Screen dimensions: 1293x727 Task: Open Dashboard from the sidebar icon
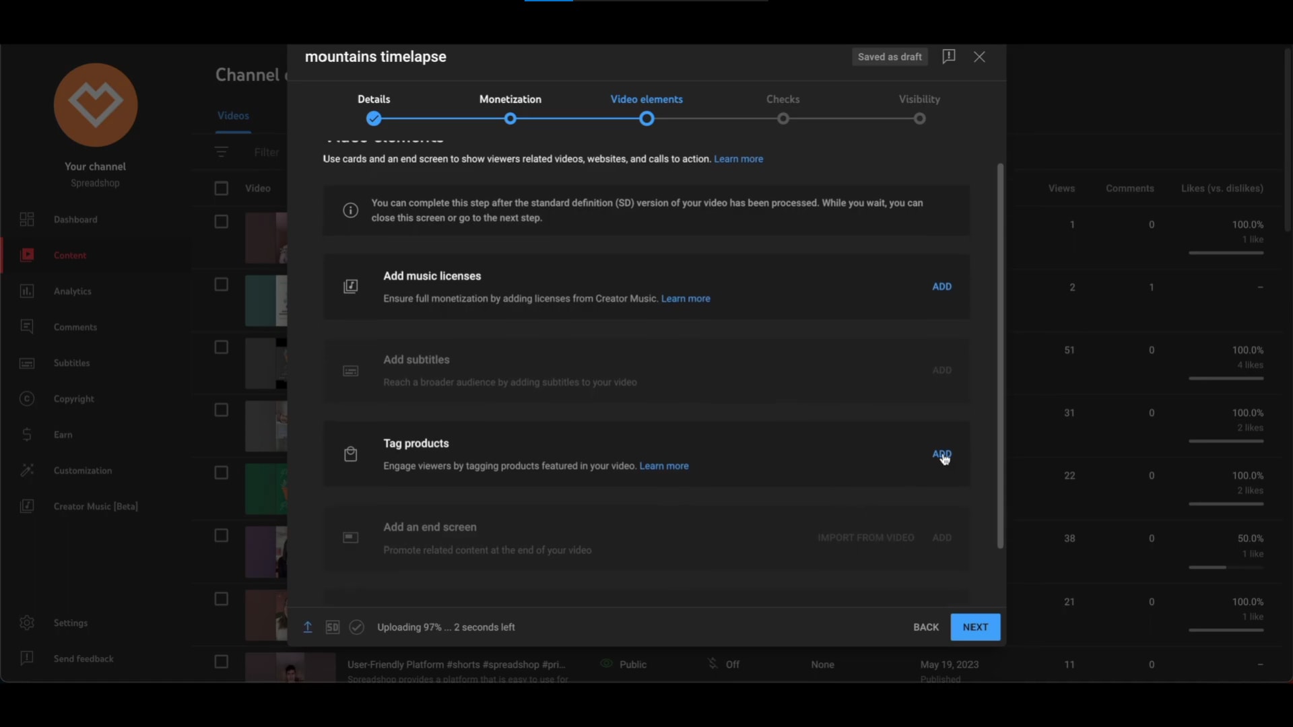27,219
